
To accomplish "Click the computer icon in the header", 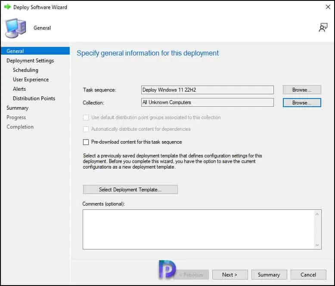I will tap(16, 28).
